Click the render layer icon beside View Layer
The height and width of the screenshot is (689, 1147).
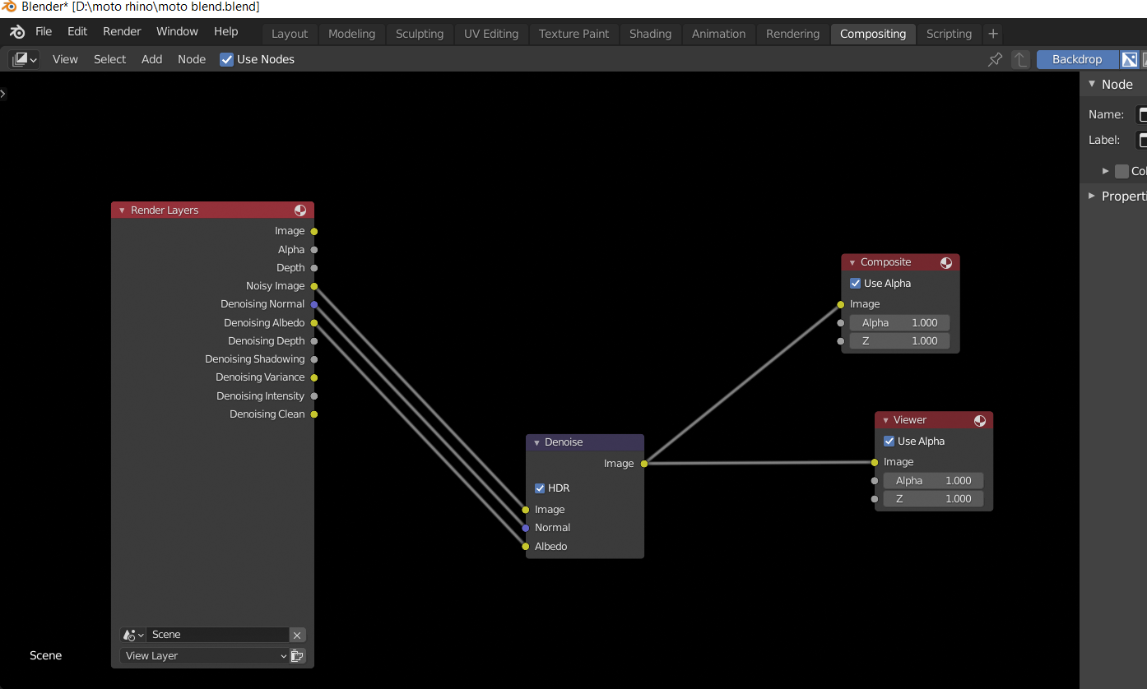(298, 656)
